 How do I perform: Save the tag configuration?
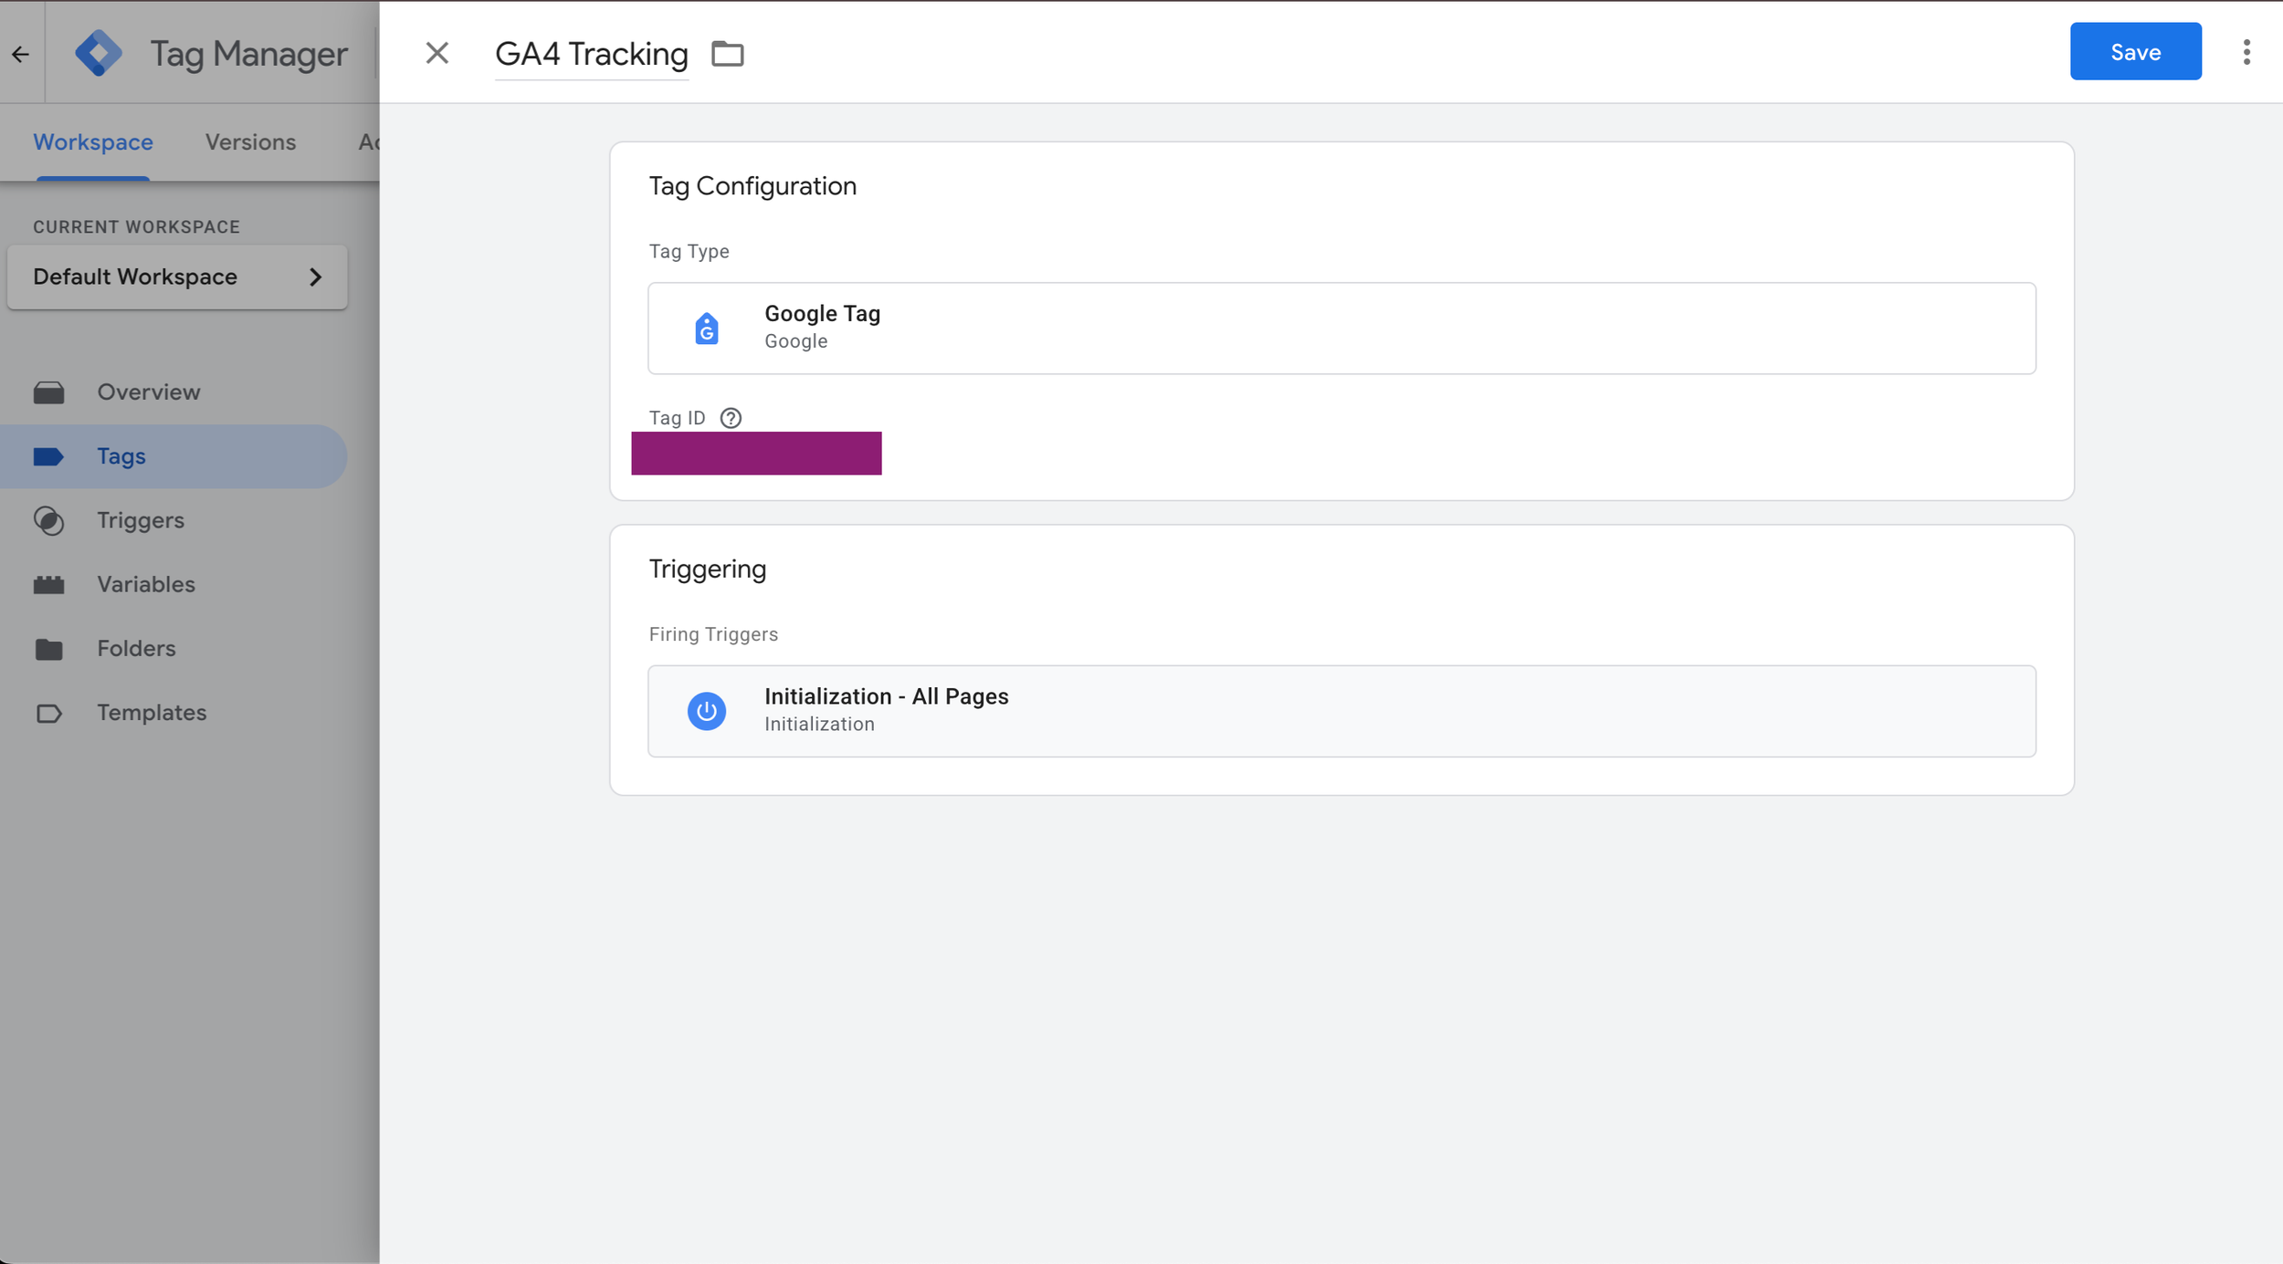(x=2134, y=52)
